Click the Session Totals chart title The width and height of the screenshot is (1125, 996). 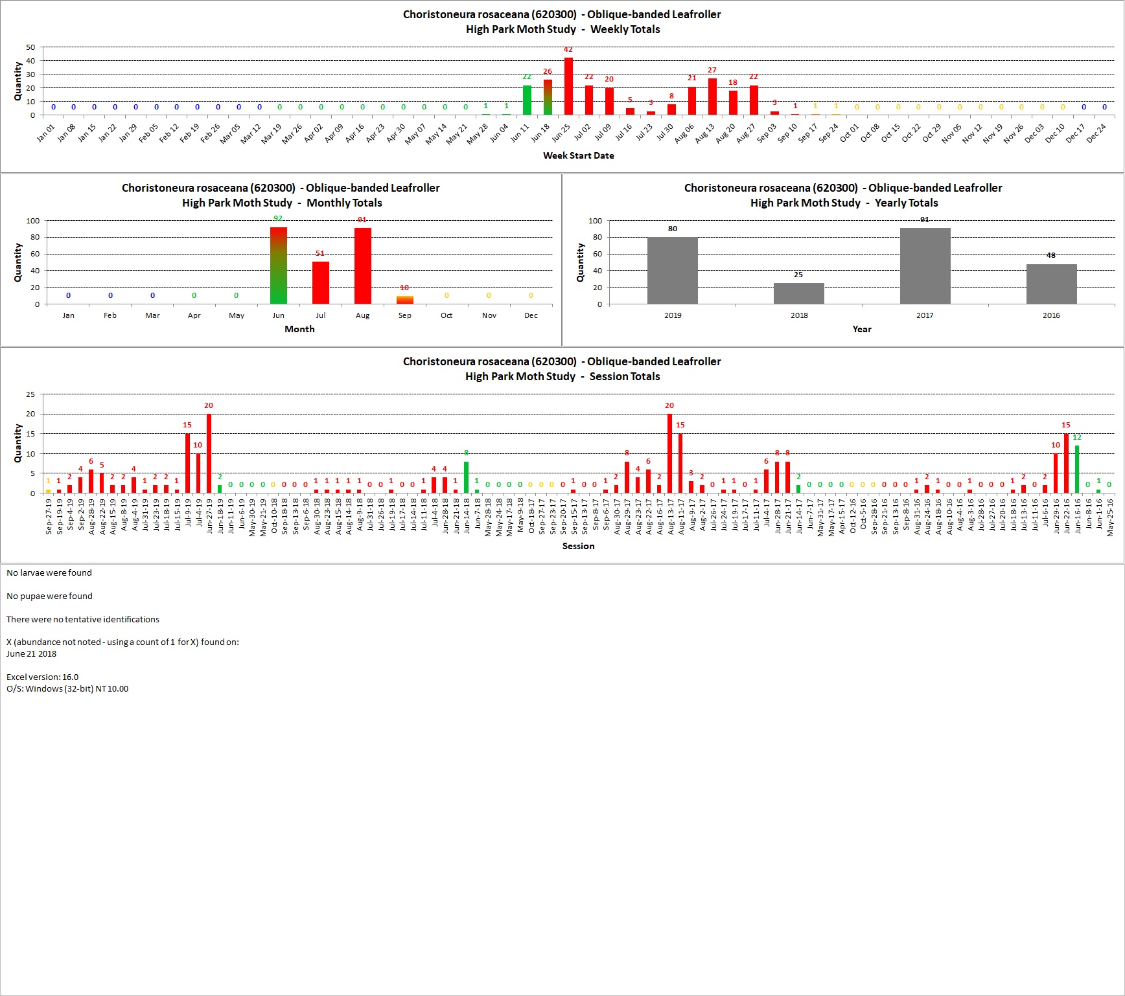pos(562,369)
